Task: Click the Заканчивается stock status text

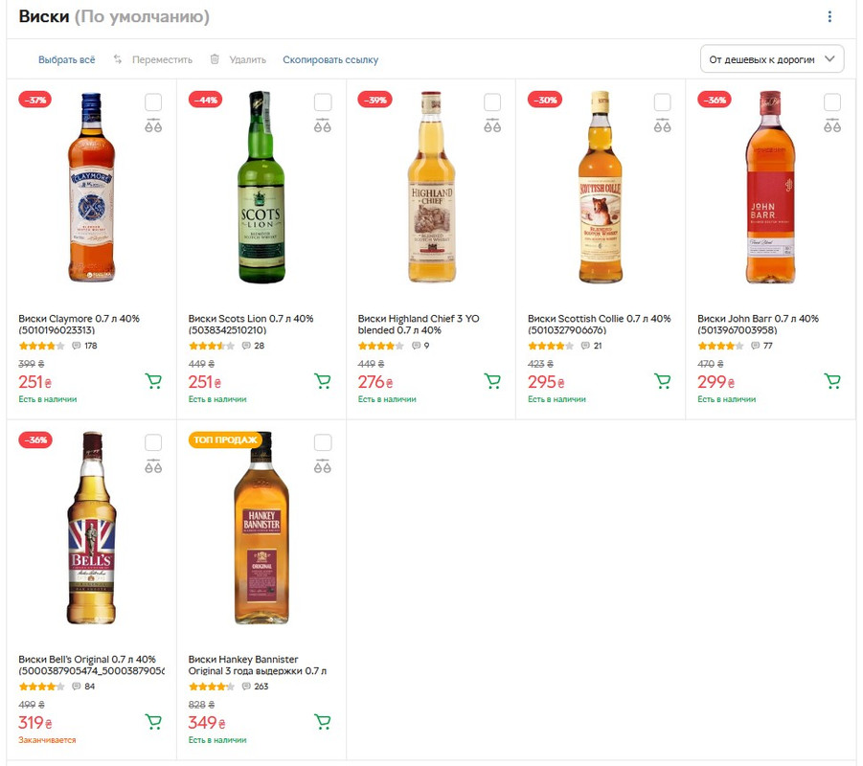Action: coord(47,739)
